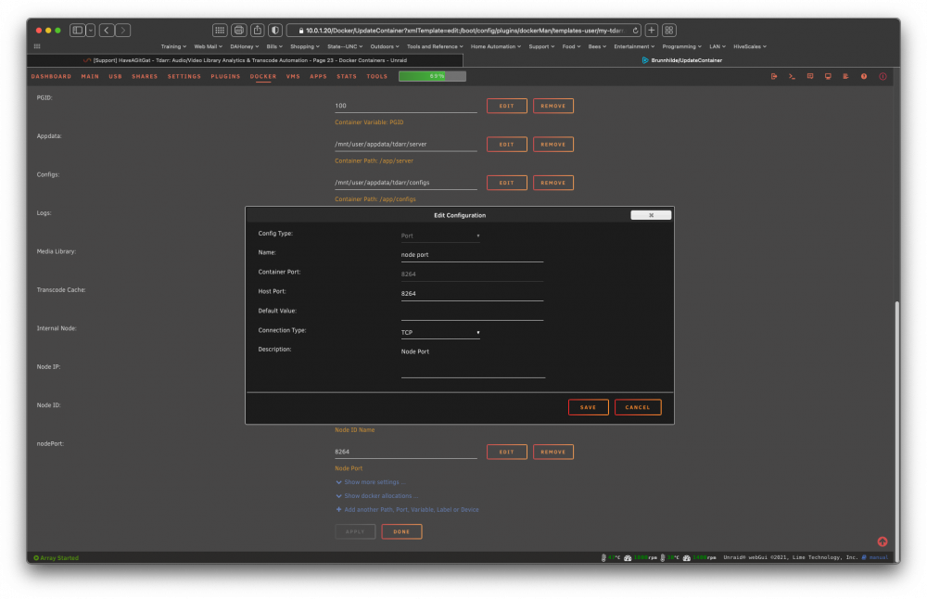Edit the Appdata path
The height and width of the screenshot is (599, 927).
coord(507,145)
